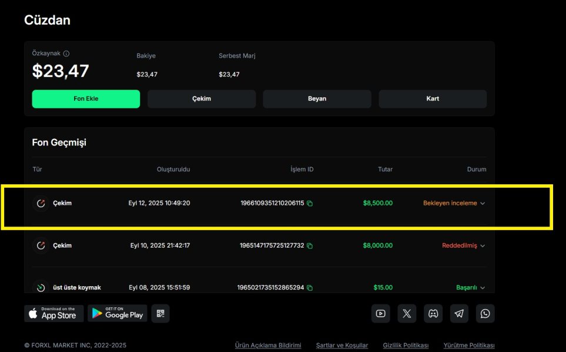Click the $8,000.00 amount
Screen dimensions: 566x352
[x=377, y=245]
